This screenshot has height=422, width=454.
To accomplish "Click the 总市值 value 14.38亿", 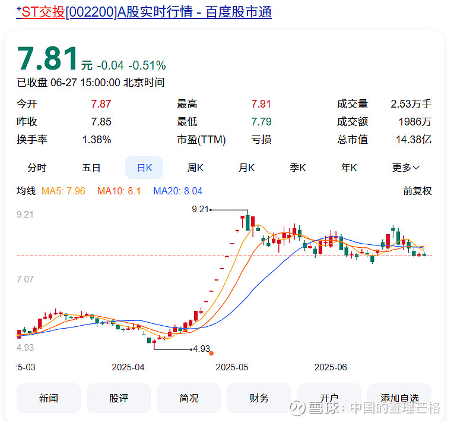I will tap(414, 140).
